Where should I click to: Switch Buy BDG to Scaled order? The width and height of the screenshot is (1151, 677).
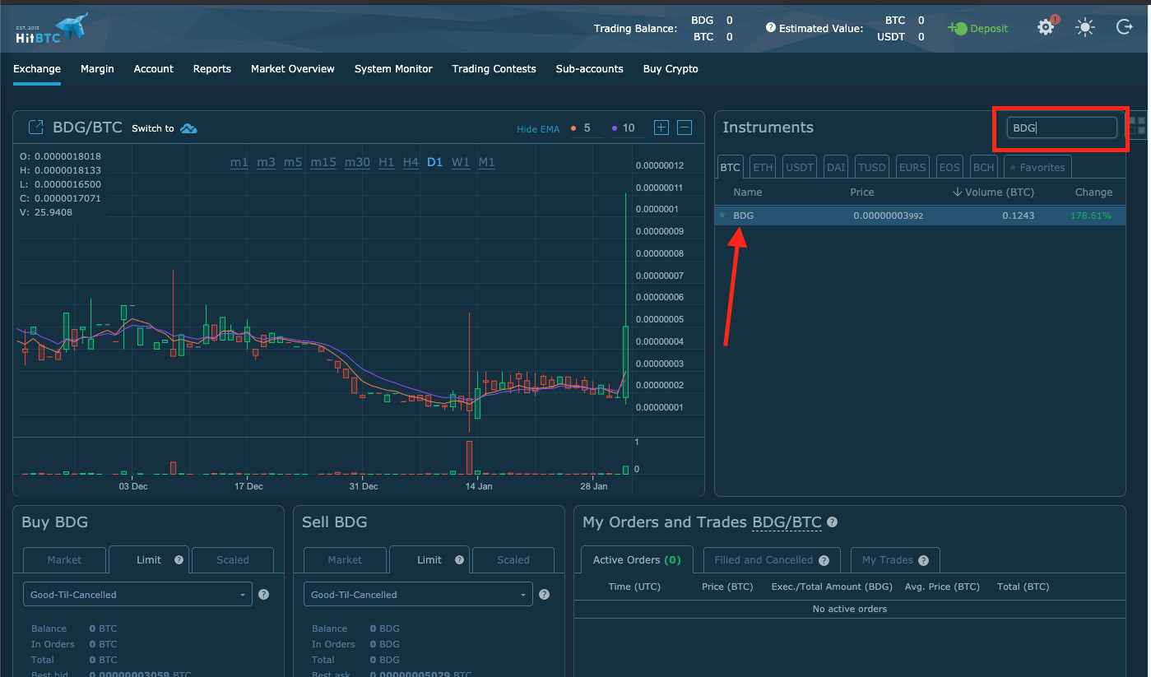click(x=233, y=560)
